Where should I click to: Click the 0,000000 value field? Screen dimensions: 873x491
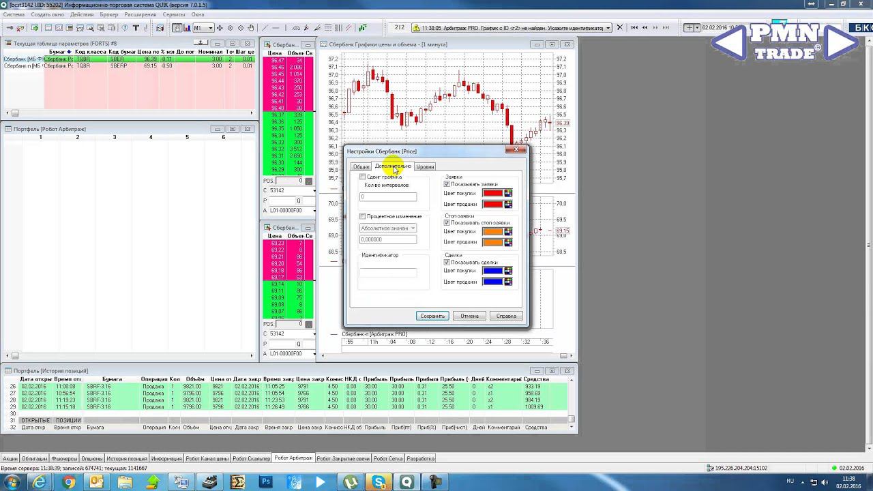[388, 239]
